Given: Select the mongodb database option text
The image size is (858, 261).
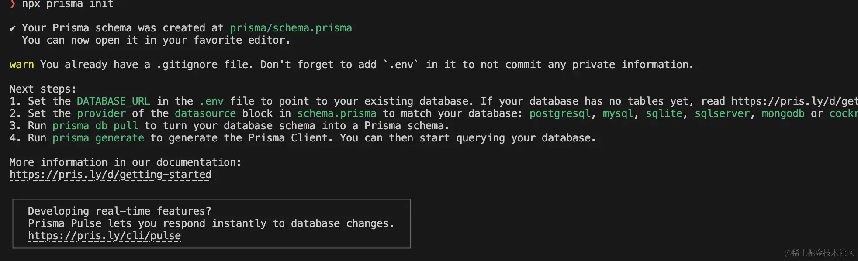Looking at the screenshot, I should [x=783, y=113].
